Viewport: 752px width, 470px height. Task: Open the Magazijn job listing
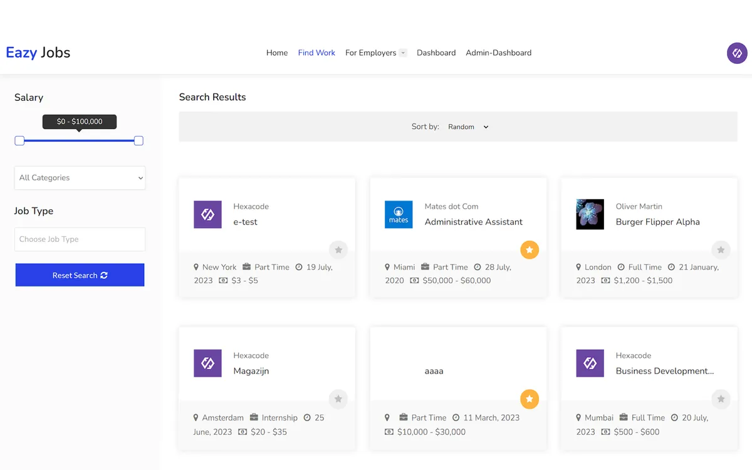click(x=251, y=371)
